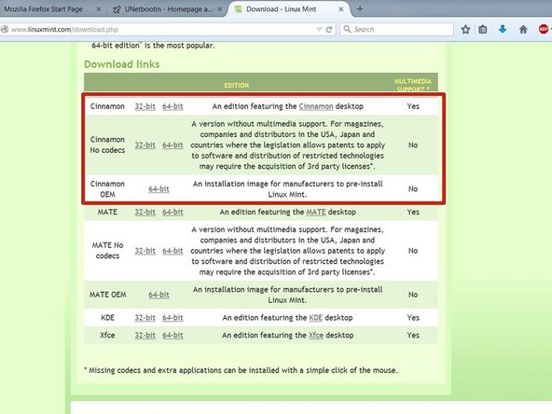
Task: Close the UNetbootin tab
Action: [220, 9]
